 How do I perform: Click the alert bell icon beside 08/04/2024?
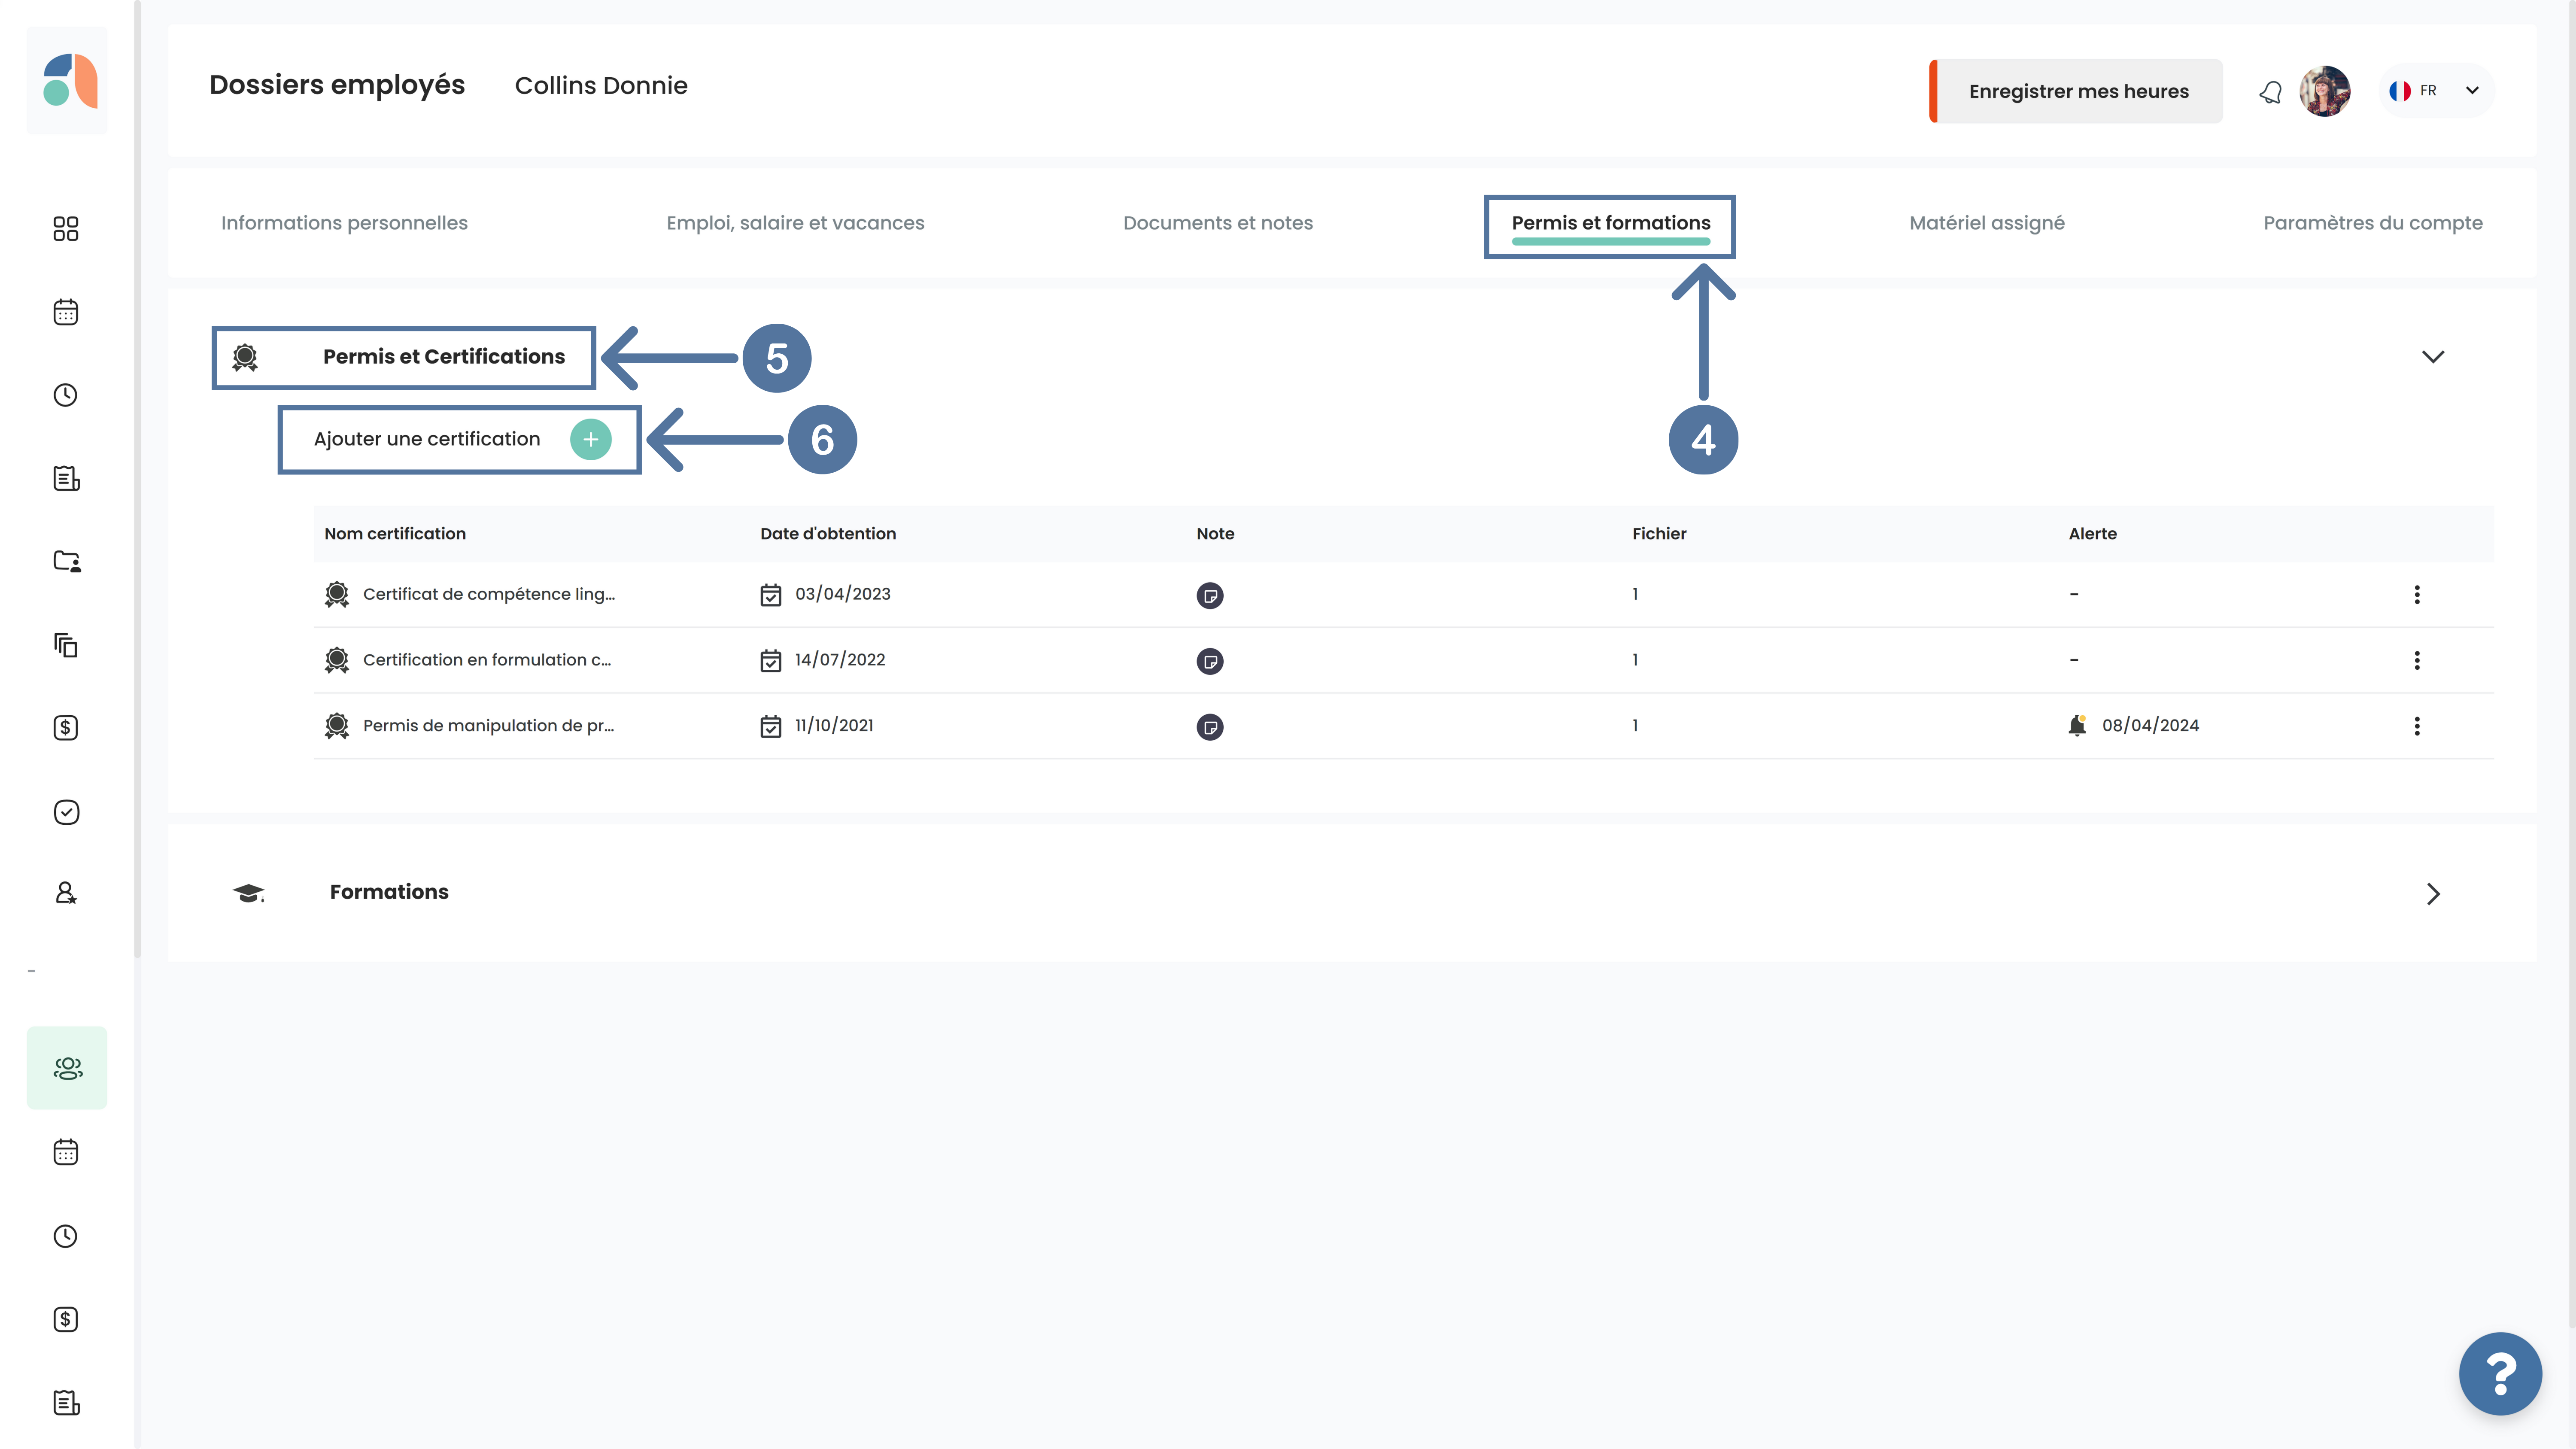click(x=2077, y=725)
